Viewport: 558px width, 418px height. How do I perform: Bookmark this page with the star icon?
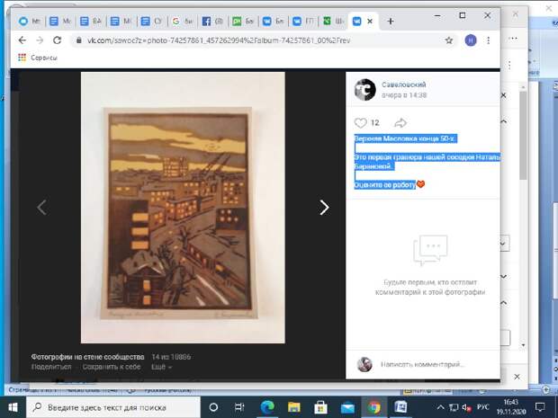click(449, 40)
